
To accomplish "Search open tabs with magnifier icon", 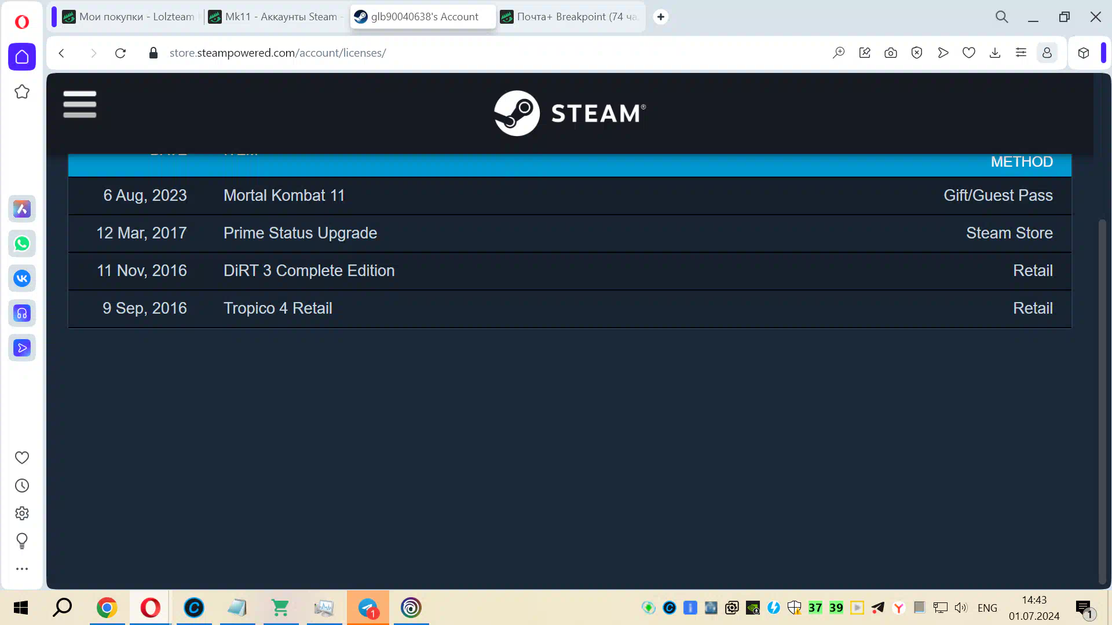I will 1002,17.
